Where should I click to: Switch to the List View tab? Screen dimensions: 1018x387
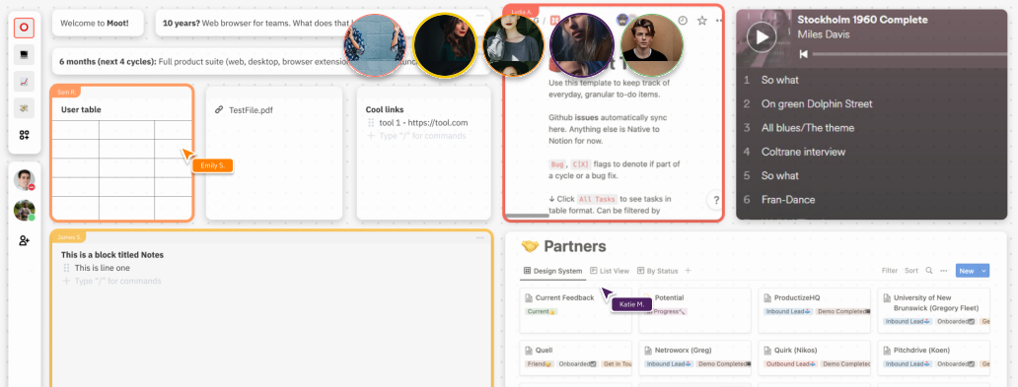coord(610,271)
